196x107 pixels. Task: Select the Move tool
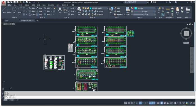tap(32, 8)
